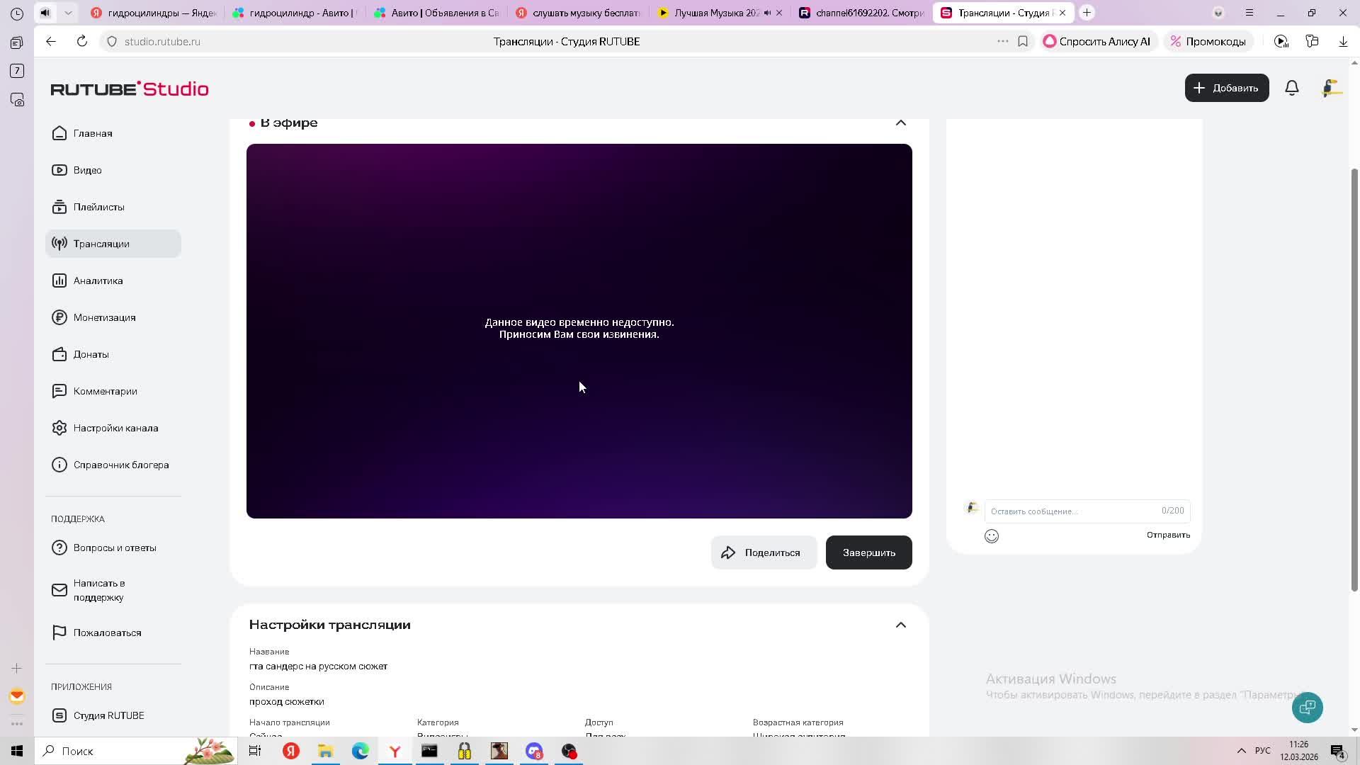The width and height of the screenshot is (1360, 765).
Task: Open the 'Аналитика' sidebar item
Action: click(98, 280)
